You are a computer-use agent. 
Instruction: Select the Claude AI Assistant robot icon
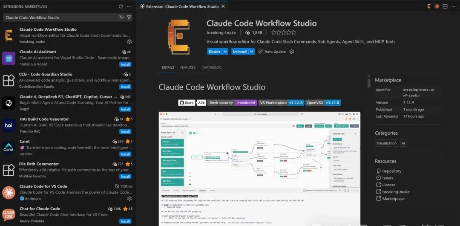click(x=9, y=58)
